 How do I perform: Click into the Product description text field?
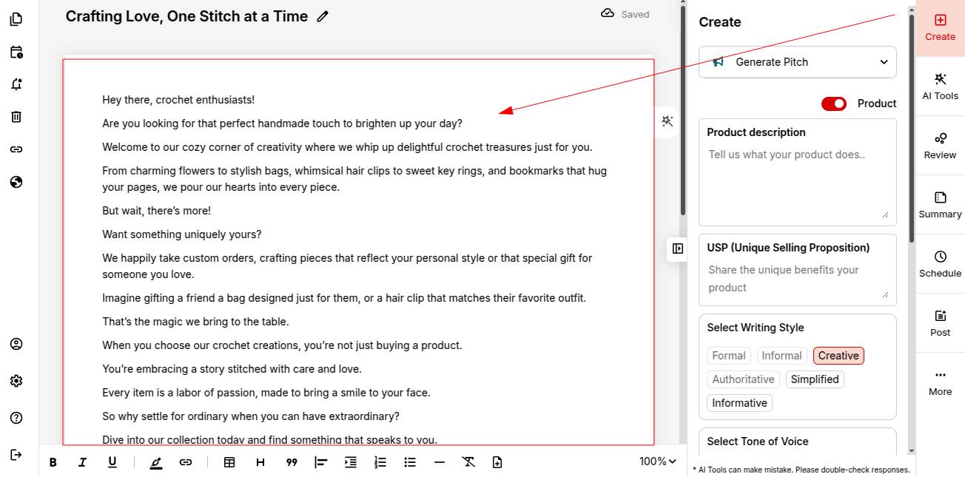797,181
